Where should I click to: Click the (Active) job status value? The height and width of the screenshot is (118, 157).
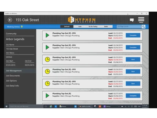tap(9, 57)
